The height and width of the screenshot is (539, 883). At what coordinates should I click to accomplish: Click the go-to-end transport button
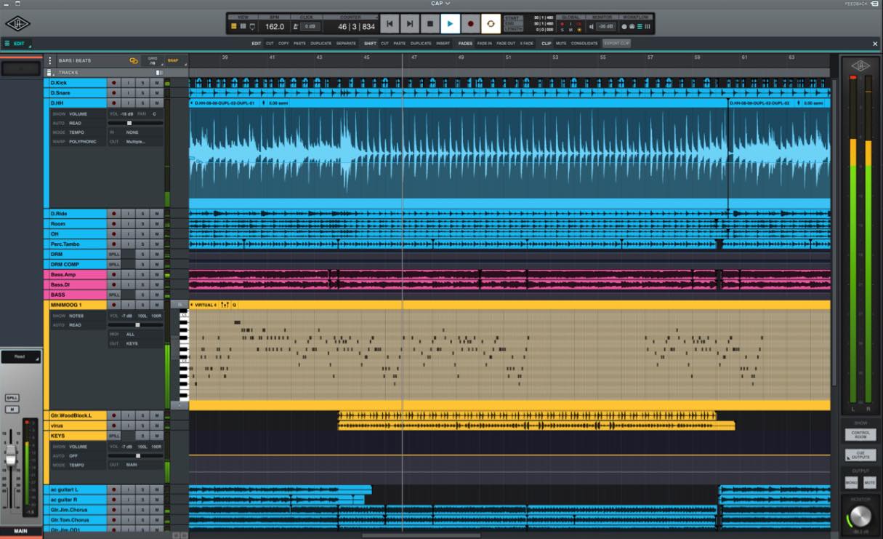tap(409, 24)
